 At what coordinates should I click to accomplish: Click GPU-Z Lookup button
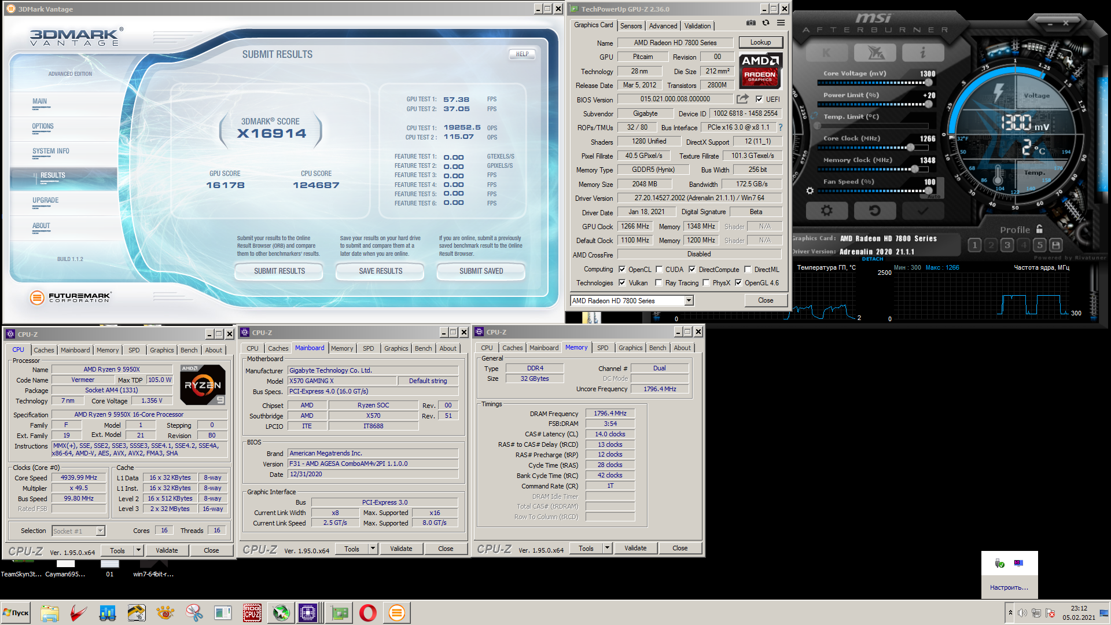point(760,42)
